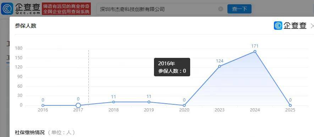This screenshot has height=137, width=314.
Task: Click the 180 y-axis label
Action: (x=18, y=49)
